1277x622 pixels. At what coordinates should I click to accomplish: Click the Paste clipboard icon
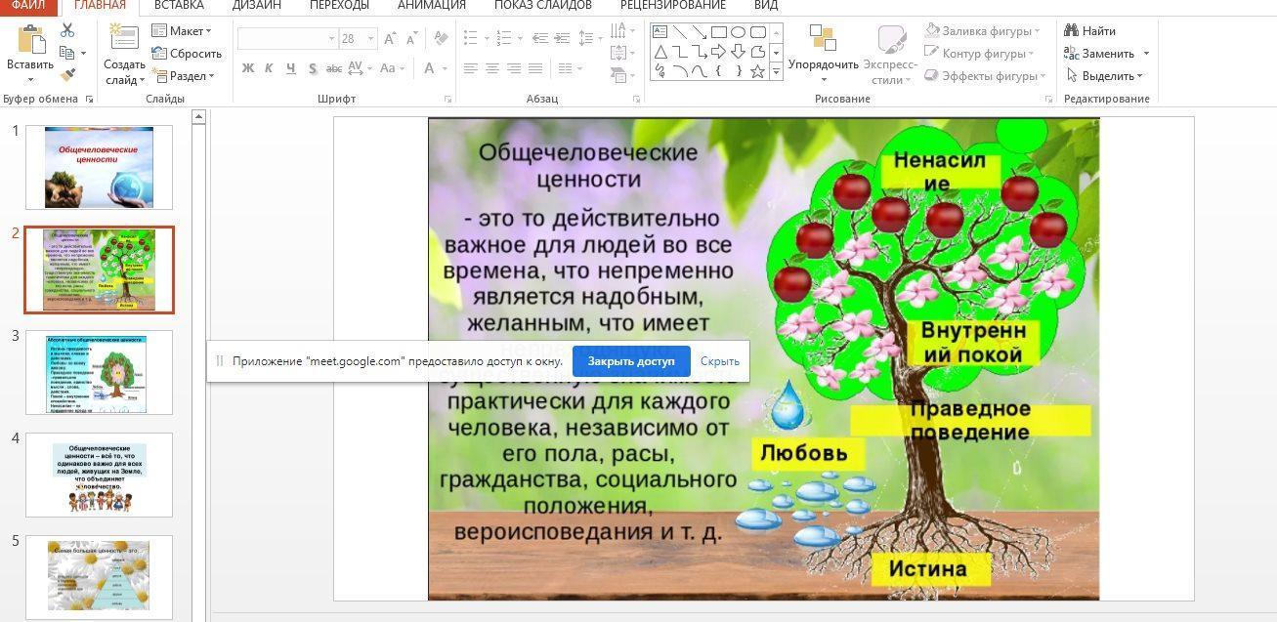click(x=29, y=41)
